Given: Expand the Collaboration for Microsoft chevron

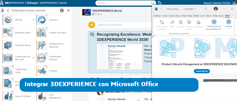Looking at the screenshot, I should coord(34,58).
